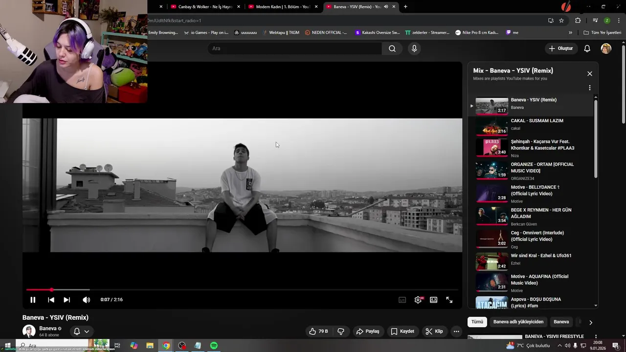Install app icon in address bar
The width and height of the screenshot is (626, 352).
[x=551, y=21]
